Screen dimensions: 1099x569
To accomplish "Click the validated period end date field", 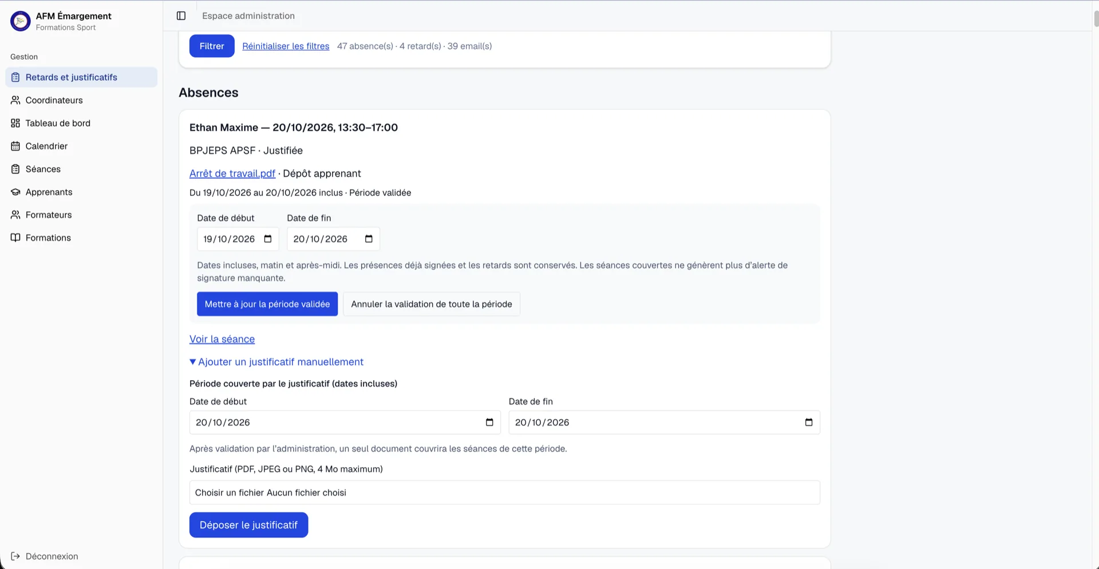I will tap(333, 239).
